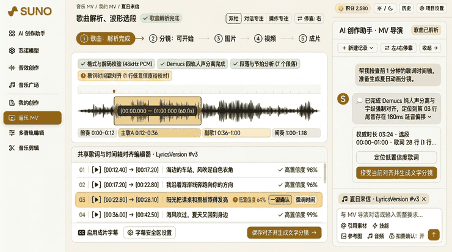Go to step 5 成片
Image resolution: width=452 pixels, height=252 pixels.
coord(310,39)
